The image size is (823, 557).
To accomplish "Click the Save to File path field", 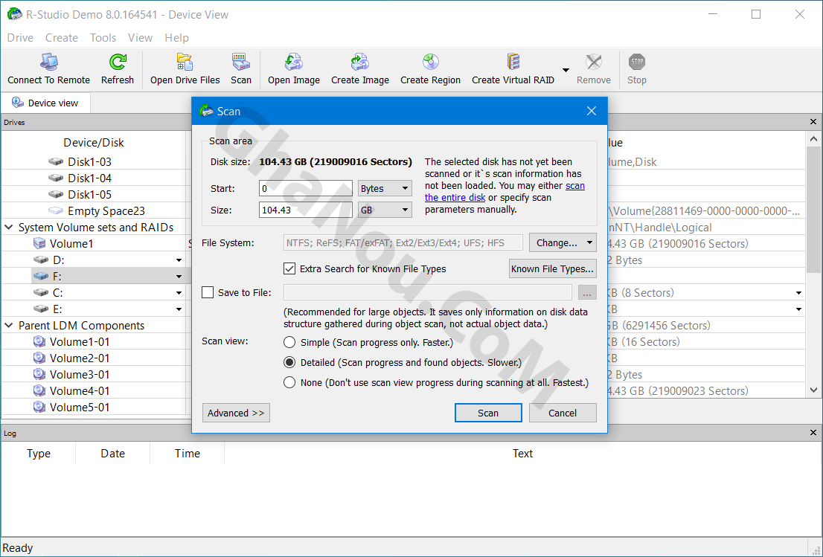I will tap(428, 293).
